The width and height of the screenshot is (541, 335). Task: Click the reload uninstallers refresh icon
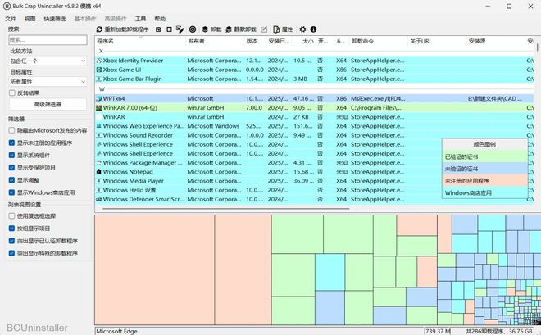[99, 29]
